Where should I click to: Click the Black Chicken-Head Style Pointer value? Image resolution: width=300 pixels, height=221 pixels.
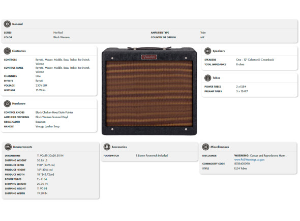click(x=54, y=113)
